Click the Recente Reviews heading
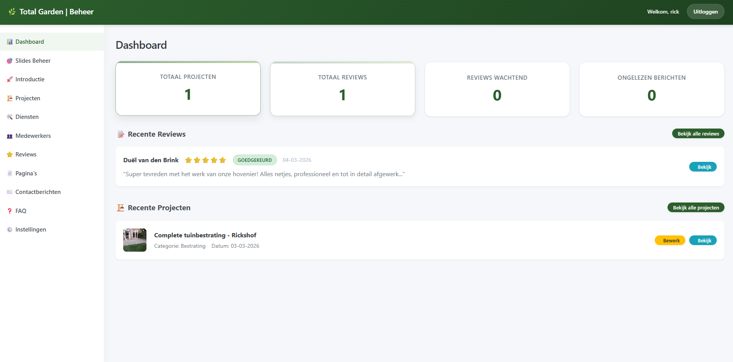This screenshot has height=362, width=733. 157,134
